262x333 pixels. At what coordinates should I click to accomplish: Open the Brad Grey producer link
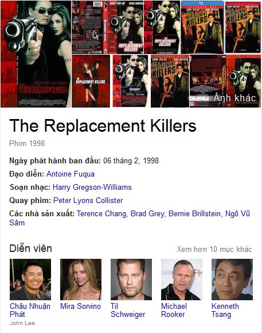pyautogui.click(x=147, y=213)
